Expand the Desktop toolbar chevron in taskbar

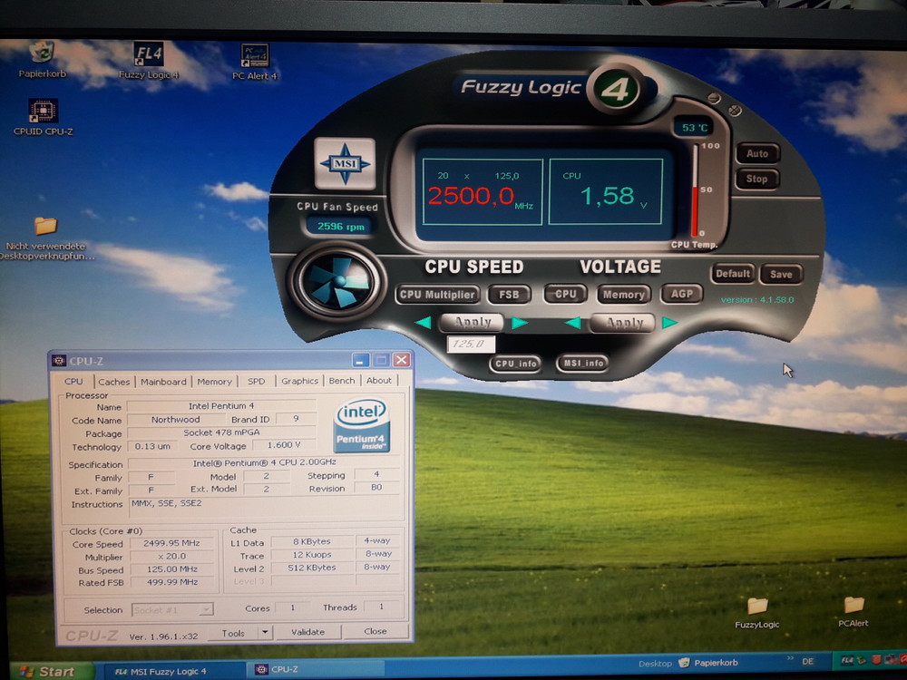(790, 659)
